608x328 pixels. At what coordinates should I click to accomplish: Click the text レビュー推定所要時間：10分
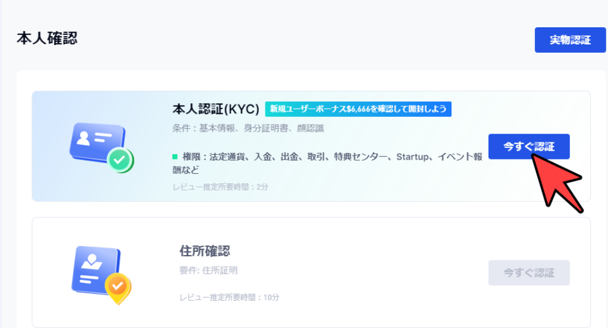pos(229,297)
